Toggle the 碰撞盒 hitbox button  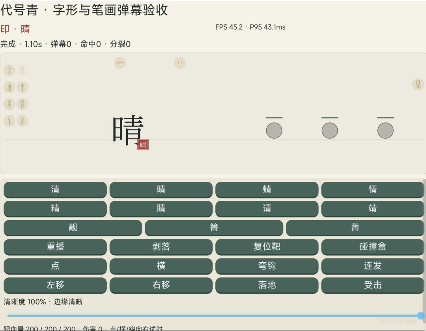373,247
